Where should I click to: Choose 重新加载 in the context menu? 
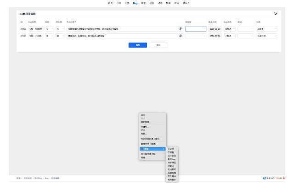coord(153,122)
